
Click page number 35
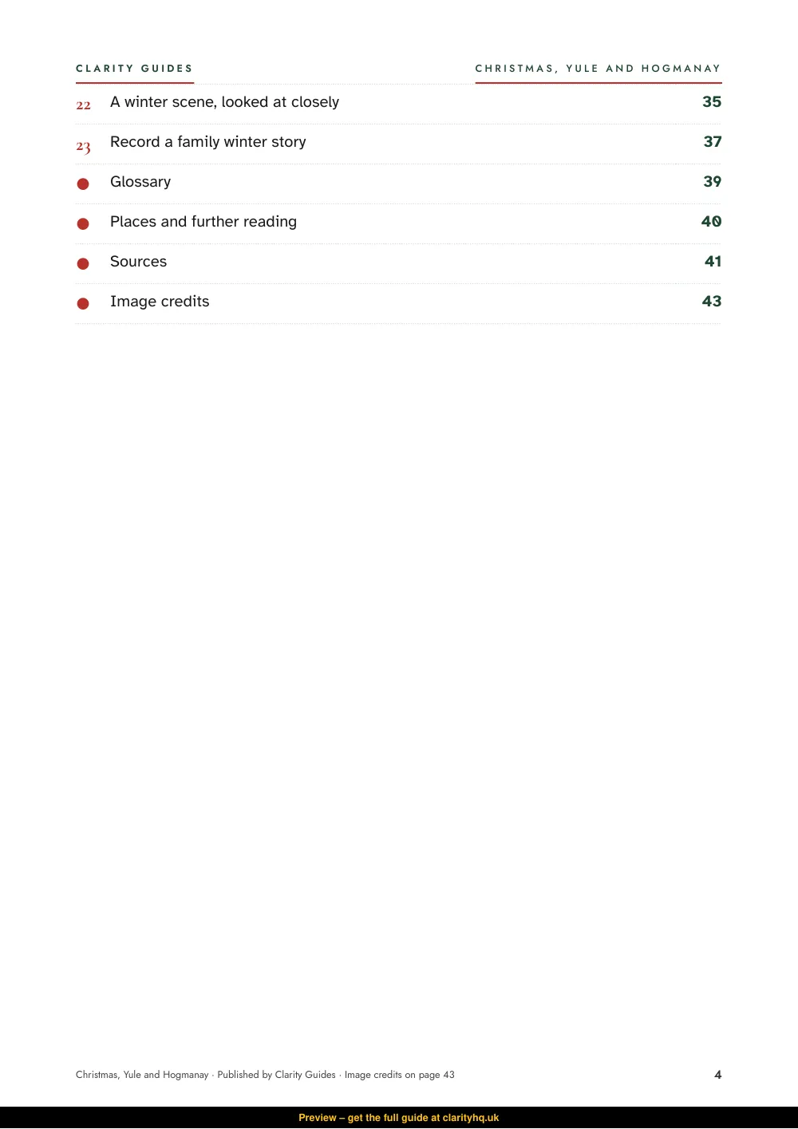coord(712,102)
